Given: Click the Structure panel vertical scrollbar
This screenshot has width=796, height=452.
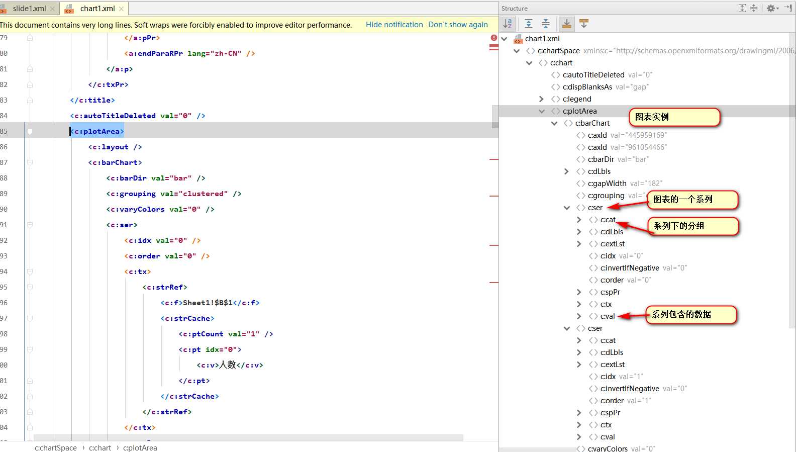Looking at the screenshot, I should pyautogui.click(x=792, y=181).
